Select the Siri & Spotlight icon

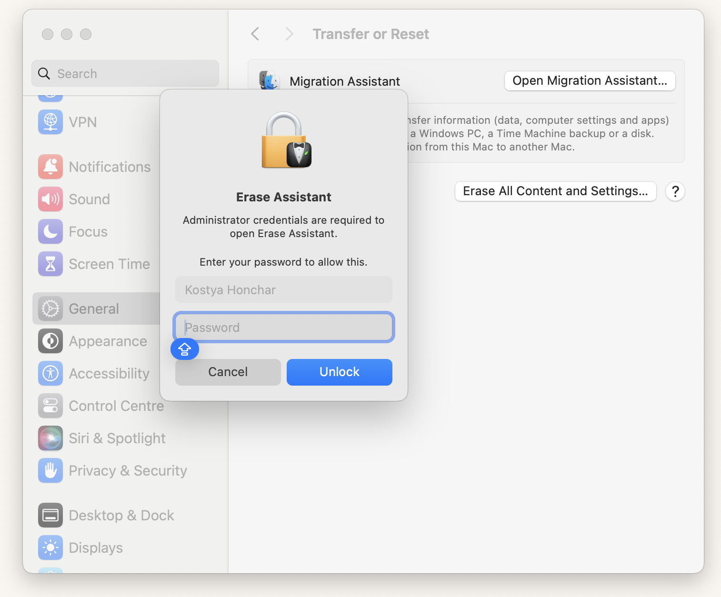[x=50, y=438]
